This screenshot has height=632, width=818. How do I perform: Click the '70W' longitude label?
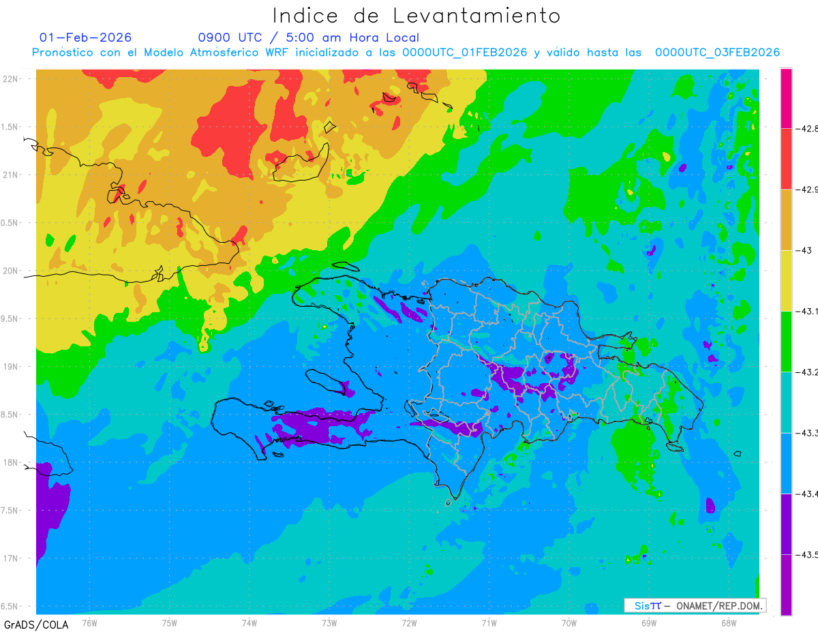pyautogui.click(x=569, y=622)
